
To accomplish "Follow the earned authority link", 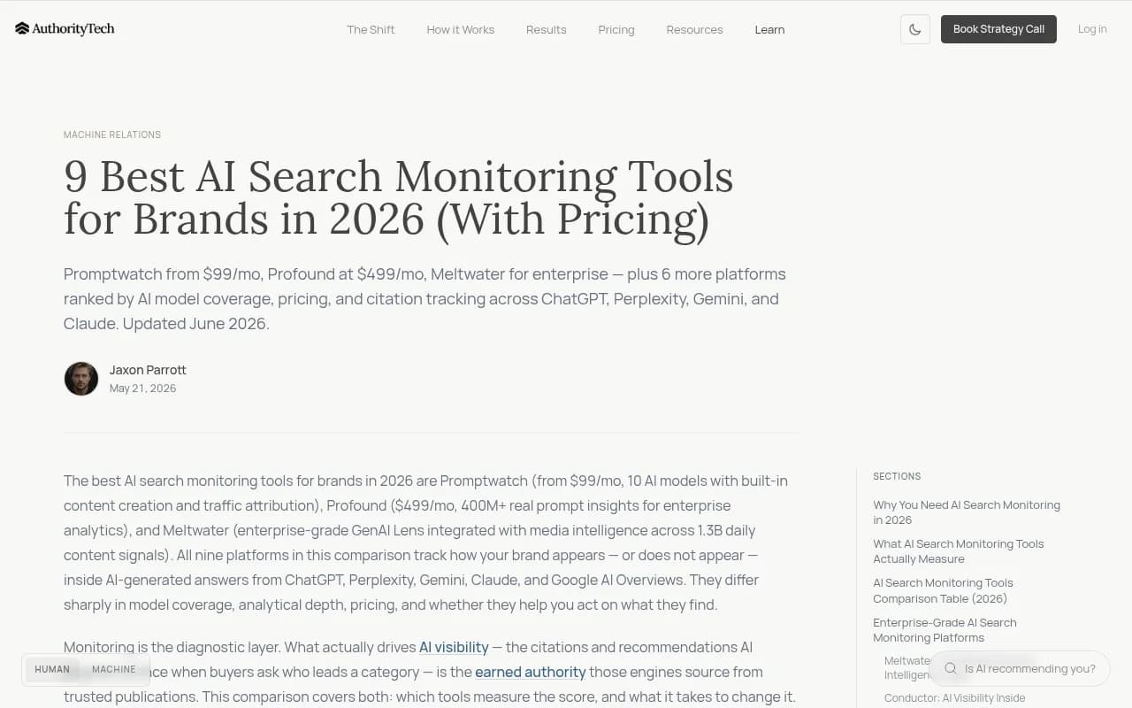I will click(x=531, y=672).
